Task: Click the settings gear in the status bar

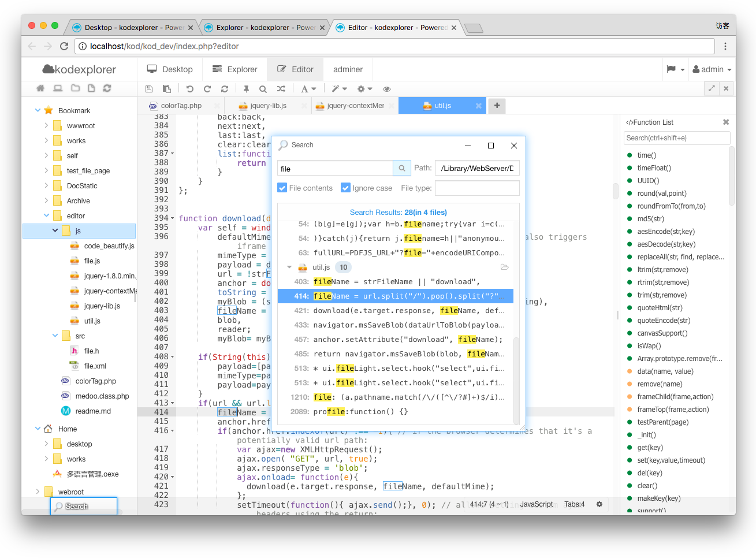Action: click(599, 504)
